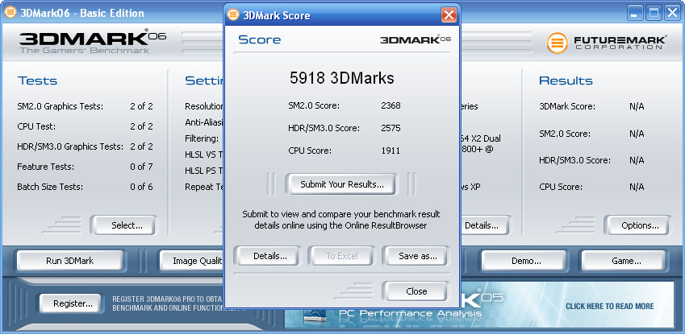Click the Close button in Score dialog
Viewport: 685px width, 334px height.
point(416,291)
